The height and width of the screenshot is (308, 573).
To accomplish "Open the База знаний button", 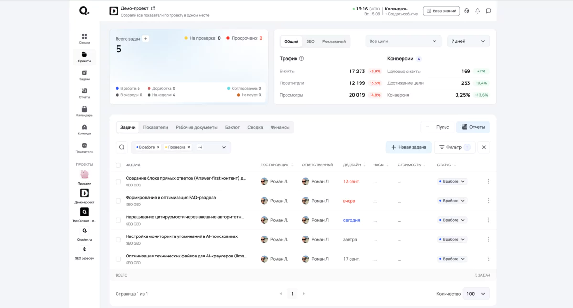I will coord(441,11).
